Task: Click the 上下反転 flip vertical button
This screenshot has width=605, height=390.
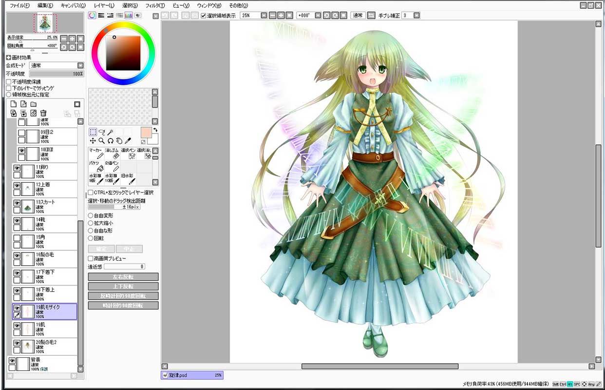Action: click(x=123, y=286)
